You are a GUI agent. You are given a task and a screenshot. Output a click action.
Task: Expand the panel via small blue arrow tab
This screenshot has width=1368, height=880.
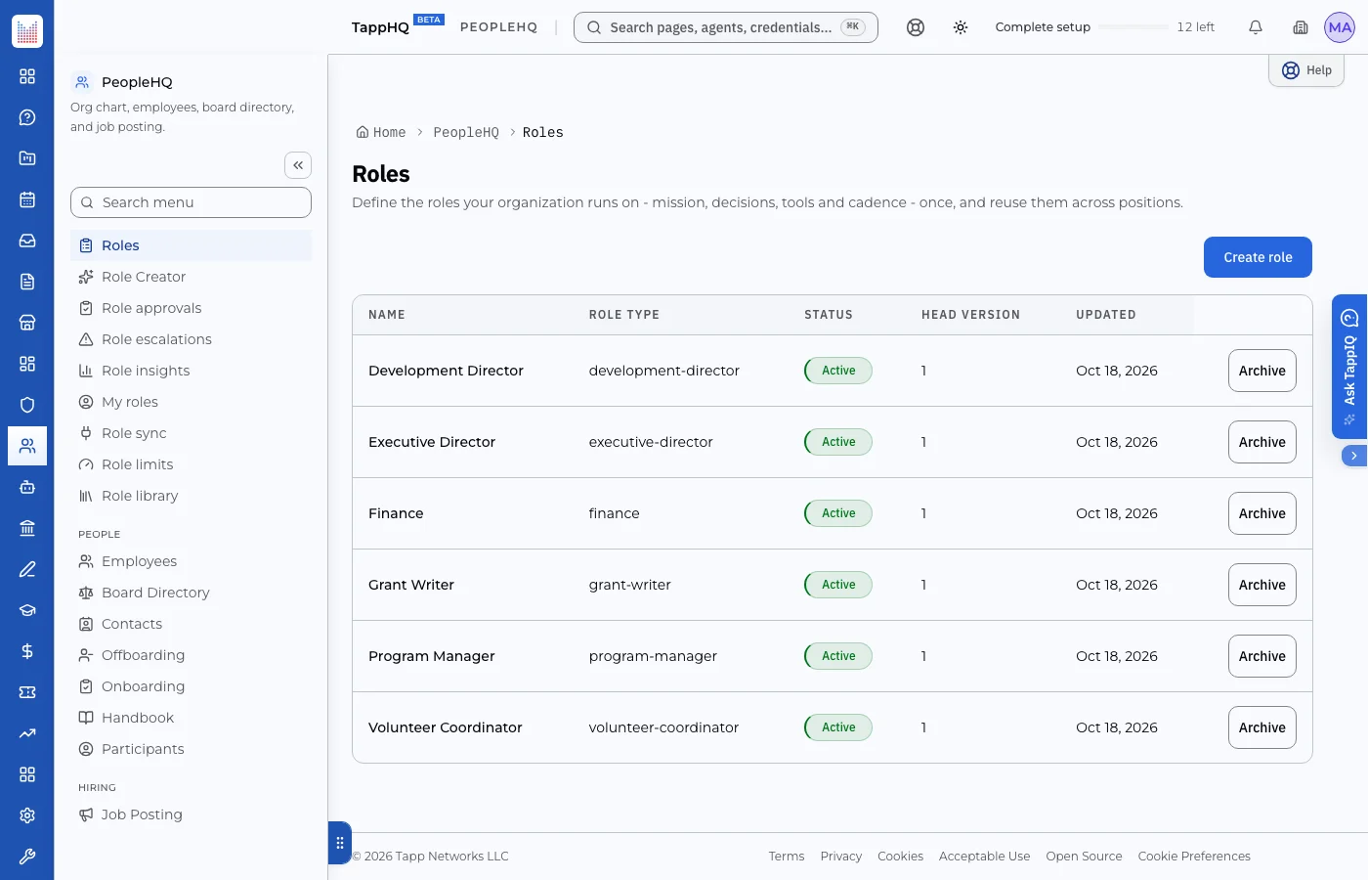click(1354, 456)
